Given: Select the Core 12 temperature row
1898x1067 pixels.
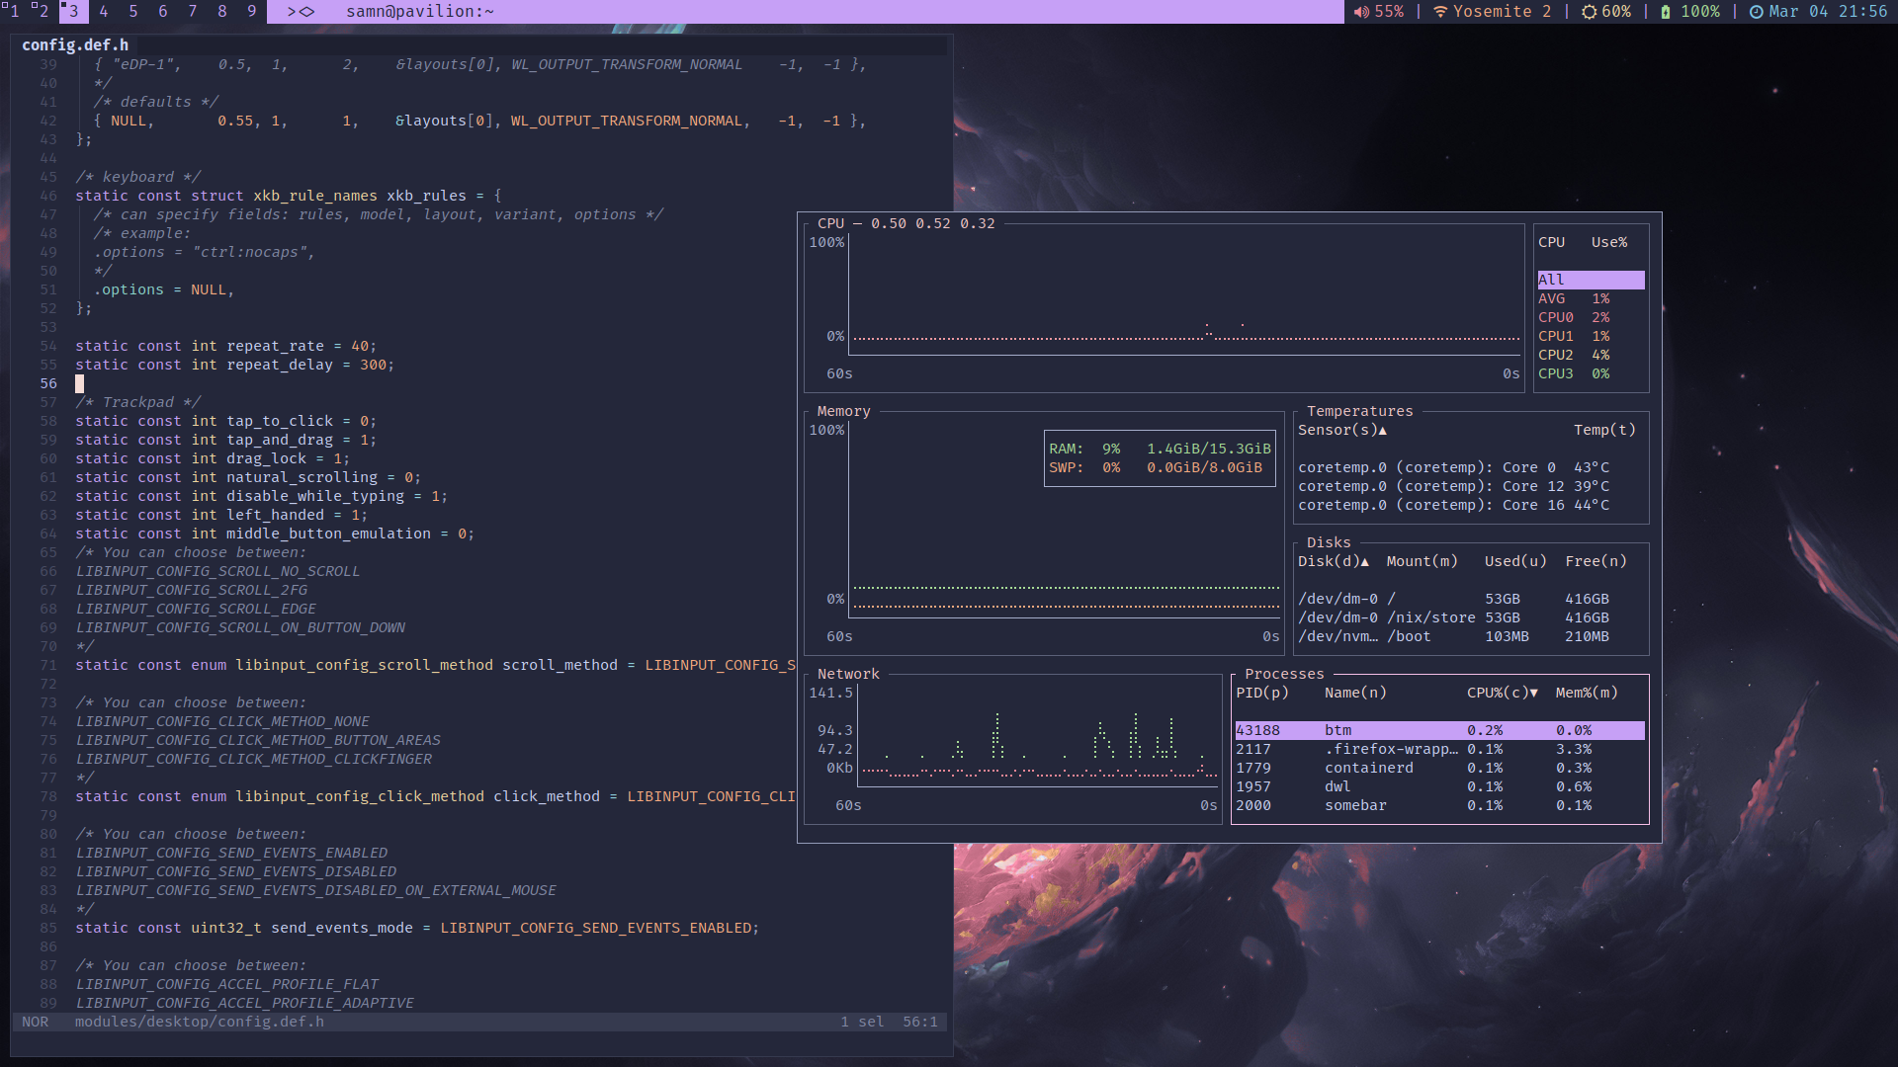Looking at the screenshot, I should coord(1471,486).
